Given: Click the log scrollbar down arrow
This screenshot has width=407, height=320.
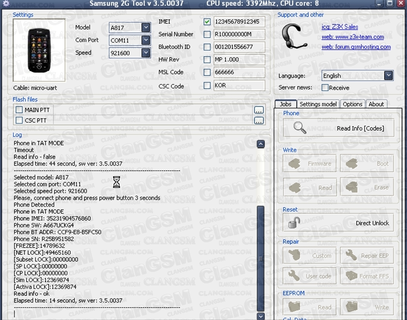Looking at the screenshot, I should coord(260,316).
